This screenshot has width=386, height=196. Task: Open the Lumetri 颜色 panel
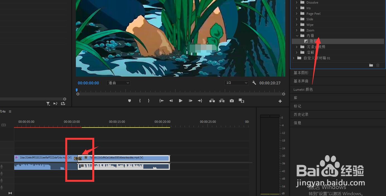tap(303, 89)
